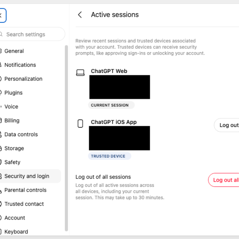The height and width of the screenshot is (239, 239).
Task: Click the ChatGPT iOS App phone icon
Action: pos(80,123)
